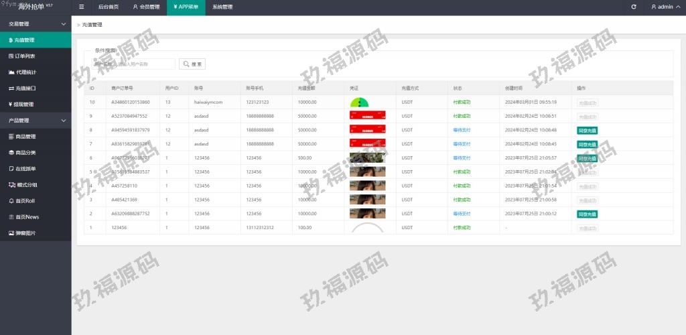Open the voucher thumbnail for order ID 10
Screen dimensions: 686x335
[360, 103]
